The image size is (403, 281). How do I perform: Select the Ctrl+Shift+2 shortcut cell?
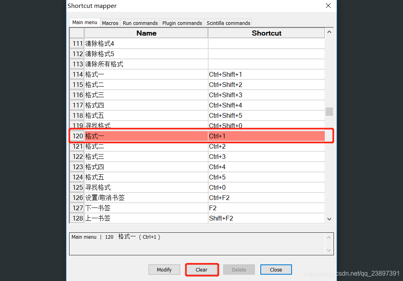click(267, 85)
